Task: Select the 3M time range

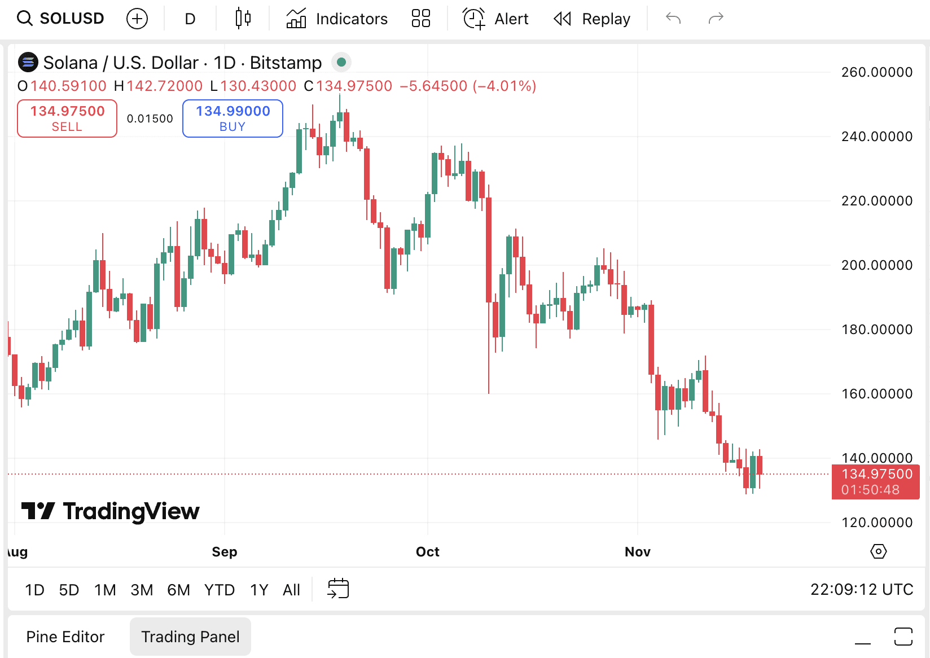Action: pos(142,590)
